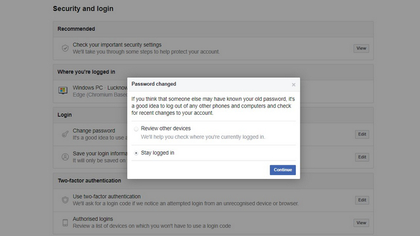Click the Windows PC device icon

63,90
